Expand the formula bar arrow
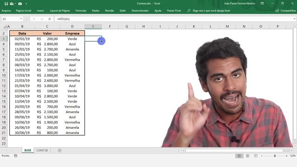 [294, 19]
